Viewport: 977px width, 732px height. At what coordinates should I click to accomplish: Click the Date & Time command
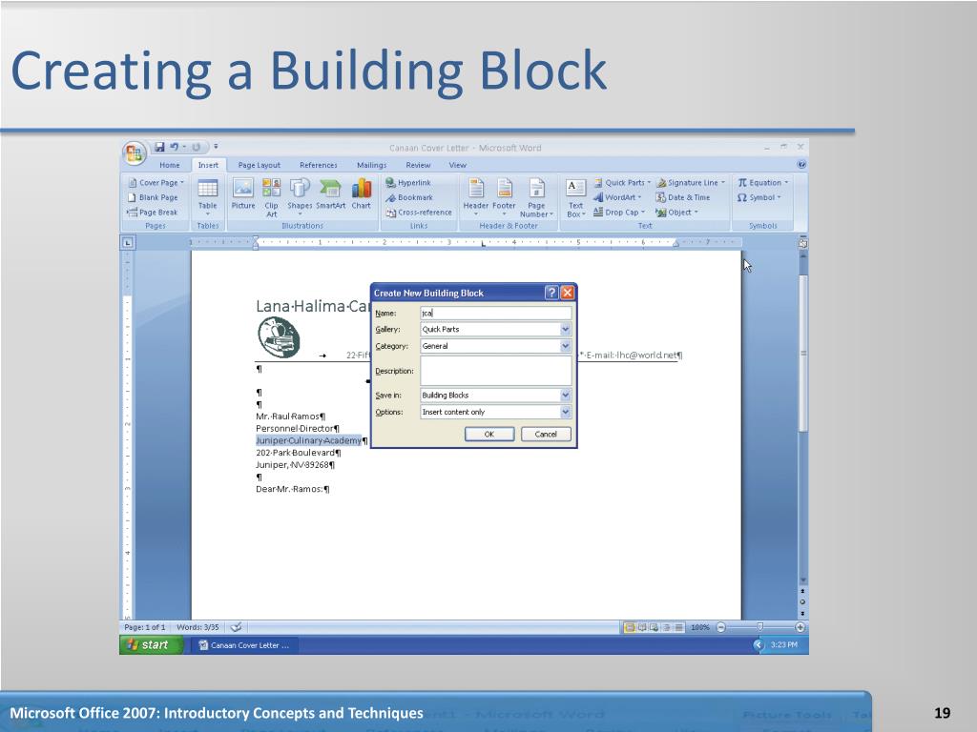[683, 197]
